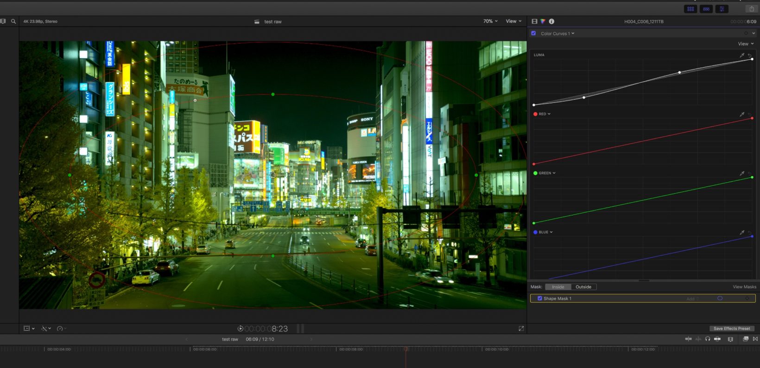The width and height of the screenshot is (760, 368).
Task: Open the Video Inspector filmstrip icon
Action: (534, 21)
